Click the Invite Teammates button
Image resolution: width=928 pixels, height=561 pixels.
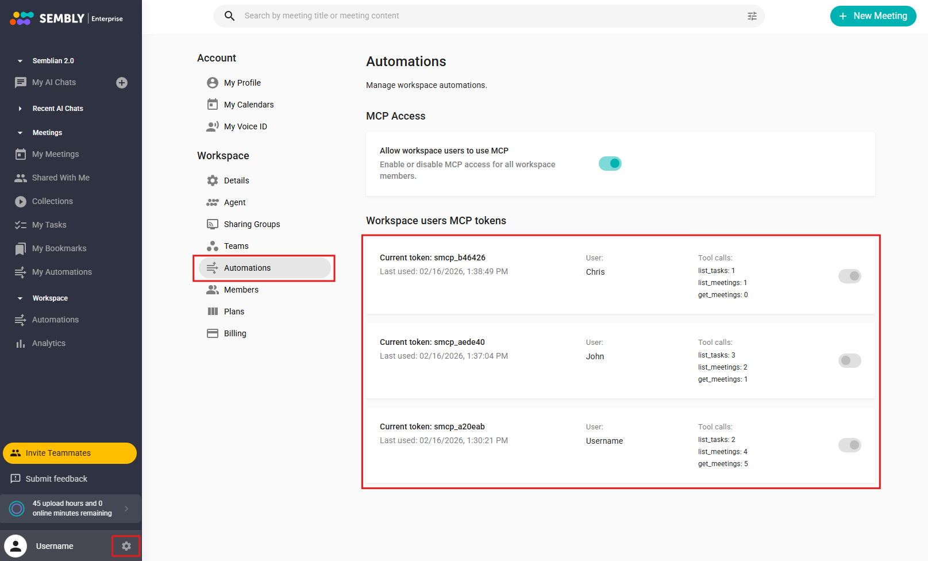70,453
